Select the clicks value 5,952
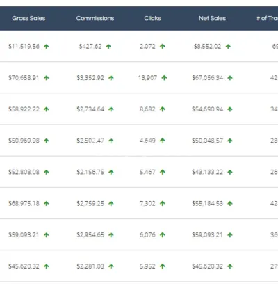This screenshot has width=278, height=295. point(147,266)
